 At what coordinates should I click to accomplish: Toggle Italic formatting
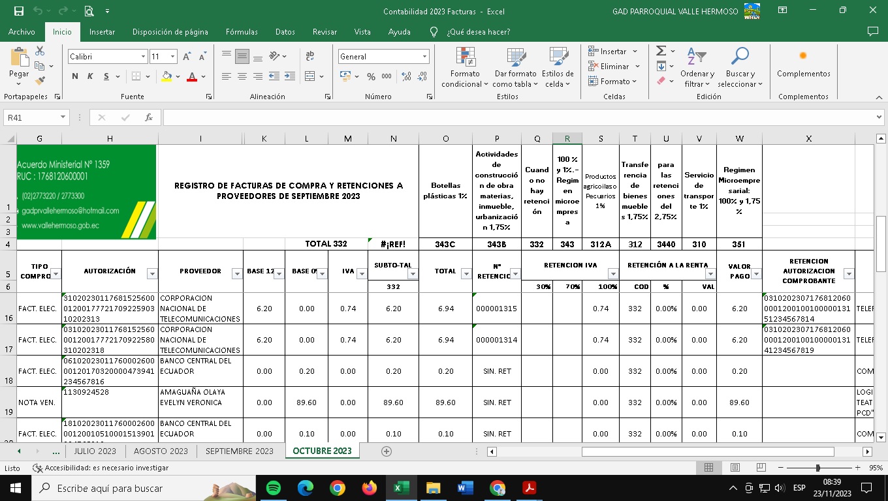coord(91,77)
